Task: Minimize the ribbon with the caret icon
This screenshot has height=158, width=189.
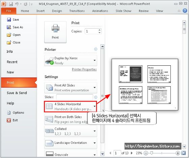Action: pos(179,11)
